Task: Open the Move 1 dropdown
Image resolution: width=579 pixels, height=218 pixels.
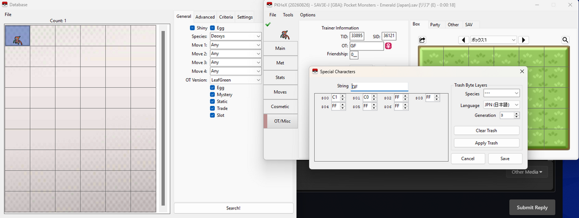Action: pos(236,45)
